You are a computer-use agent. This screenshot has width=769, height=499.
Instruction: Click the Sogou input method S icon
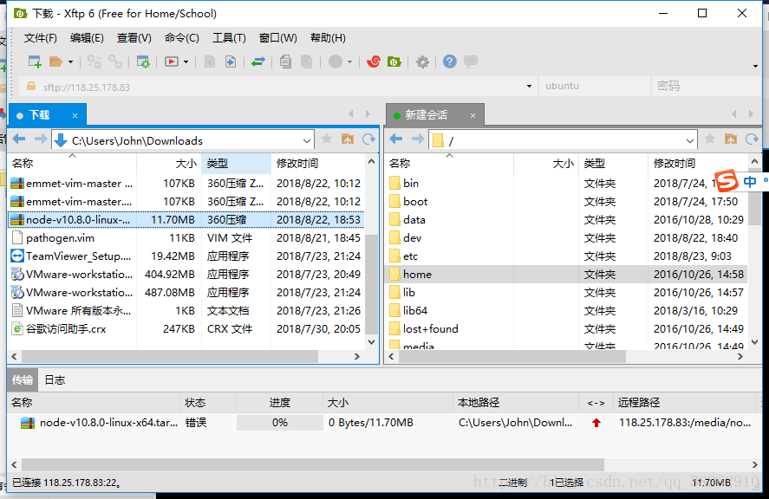[727, 181]
